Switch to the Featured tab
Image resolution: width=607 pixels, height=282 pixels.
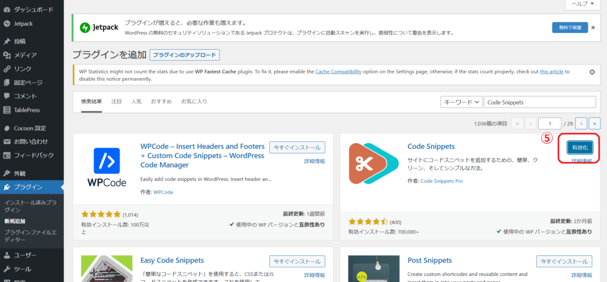click(117, 102)
